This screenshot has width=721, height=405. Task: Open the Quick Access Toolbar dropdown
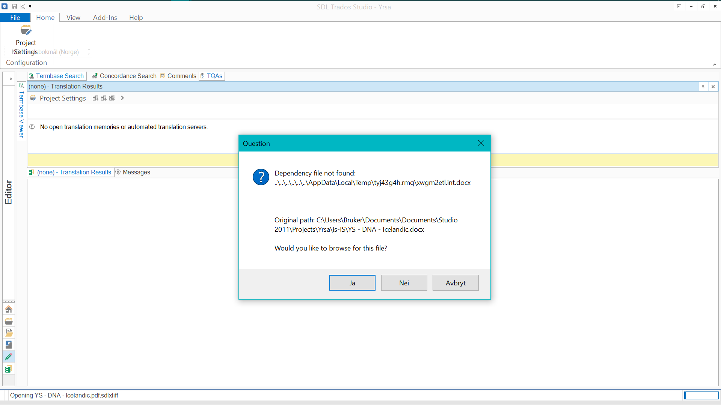tap(30, 6)
